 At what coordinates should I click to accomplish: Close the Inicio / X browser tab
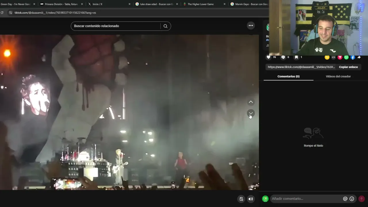[x=129, y=4]
